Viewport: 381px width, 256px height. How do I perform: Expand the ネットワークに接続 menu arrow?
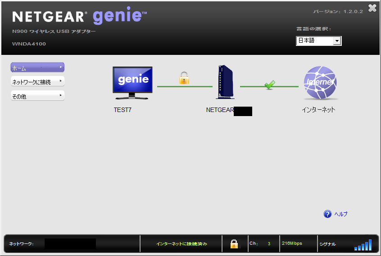(x=61, y=81)
